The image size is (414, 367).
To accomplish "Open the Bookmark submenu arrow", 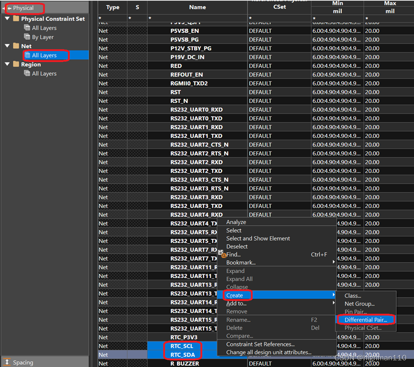I will pos(333,262).
